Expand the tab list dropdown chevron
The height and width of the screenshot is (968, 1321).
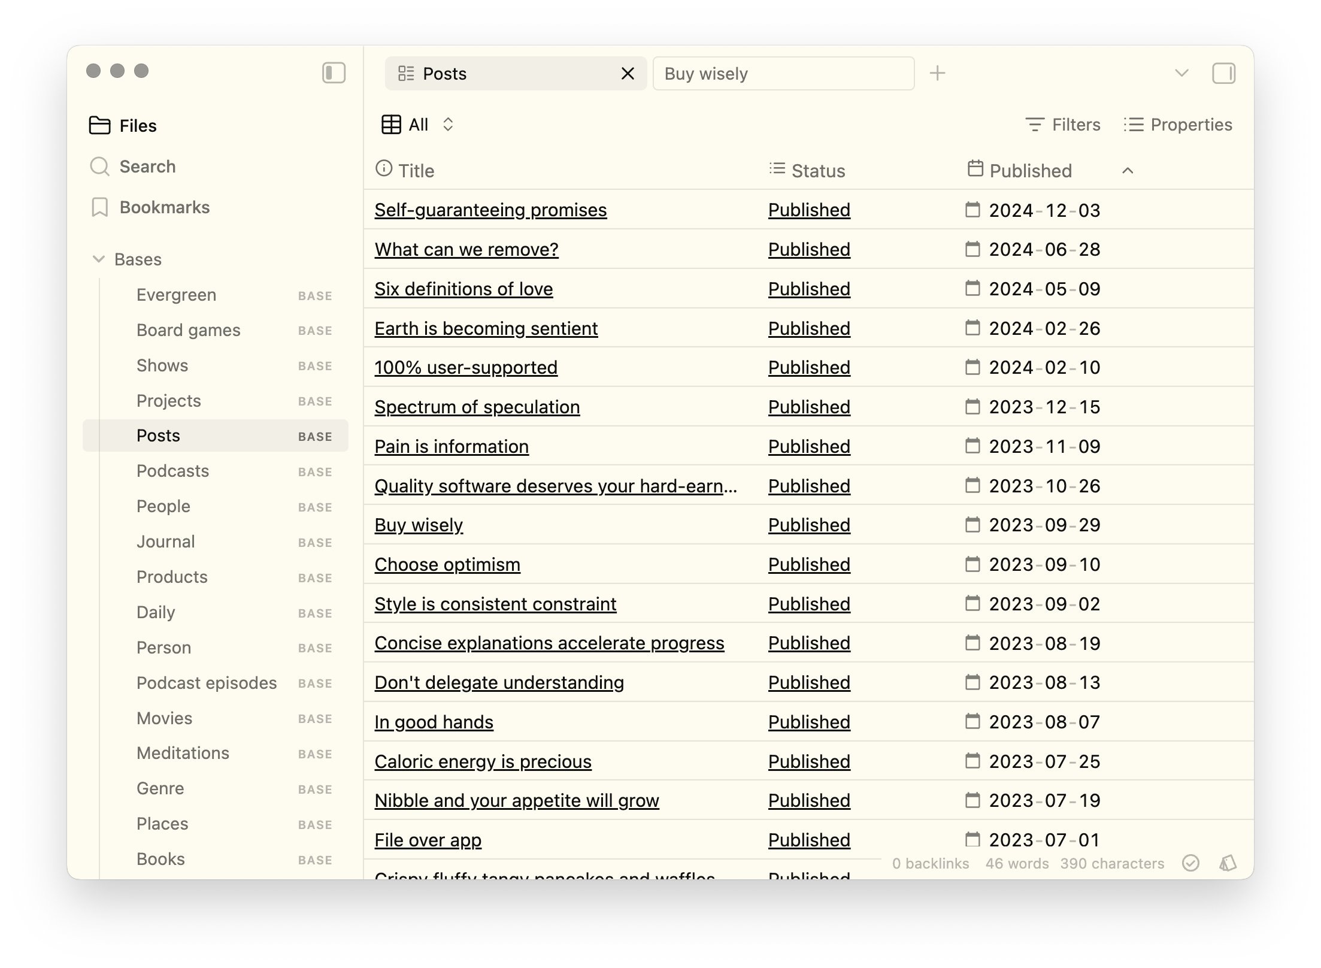tap(1181, 73)
